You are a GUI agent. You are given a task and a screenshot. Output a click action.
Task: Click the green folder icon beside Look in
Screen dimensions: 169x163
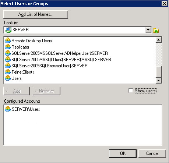click(156, 30)
